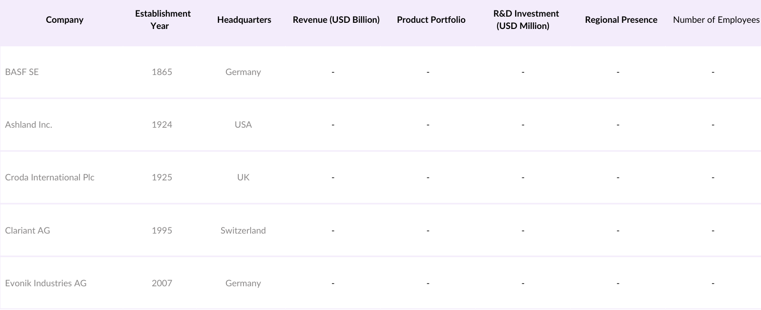This screenshot has height=310, width=761.
Task: Select the Number of Employees header
Action: tap(716, 20)
